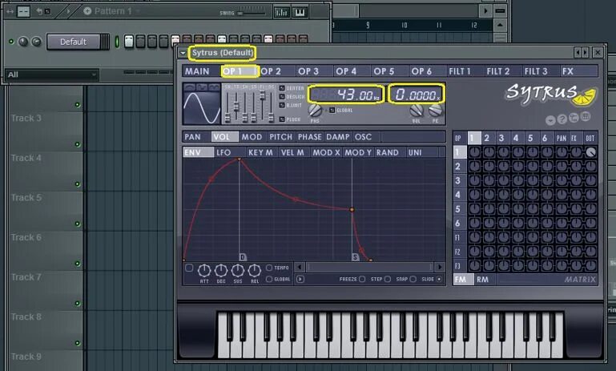The width and height of the screenshot is (616, 371).
Task: Click matrix knob row 1 column 1
Action: point(474,152)
